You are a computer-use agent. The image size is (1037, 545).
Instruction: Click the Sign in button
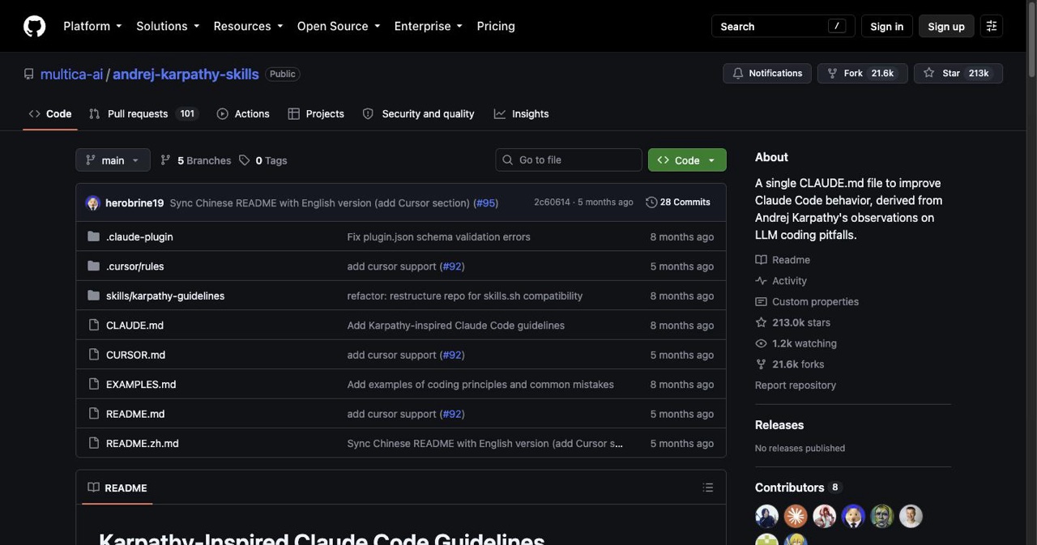tap(886, 26)
